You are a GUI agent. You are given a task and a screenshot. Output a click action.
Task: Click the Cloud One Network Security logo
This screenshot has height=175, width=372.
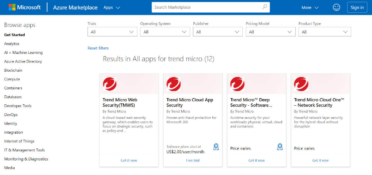(x=301, y=84)
